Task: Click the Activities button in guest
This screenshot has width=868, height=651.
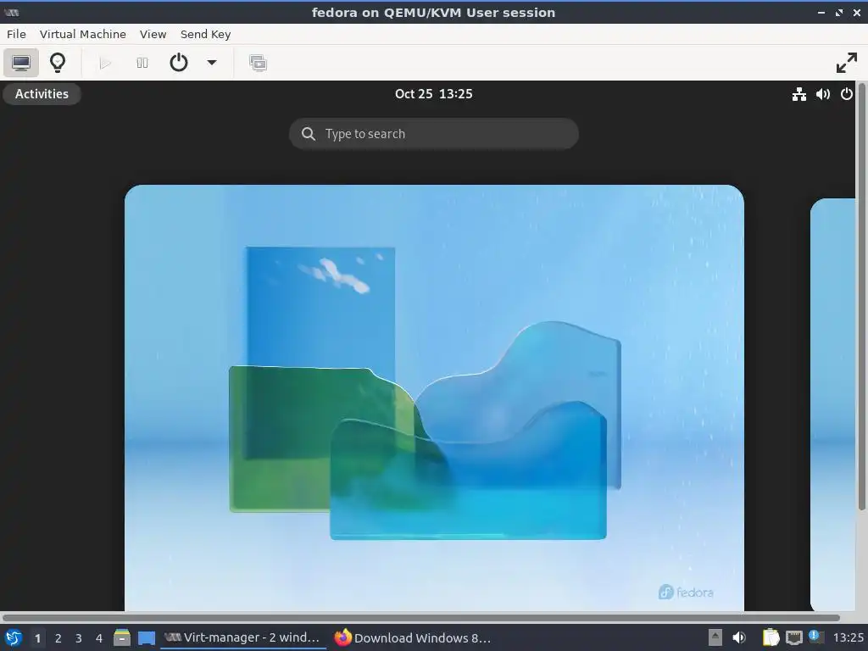Action: (42, 93)
